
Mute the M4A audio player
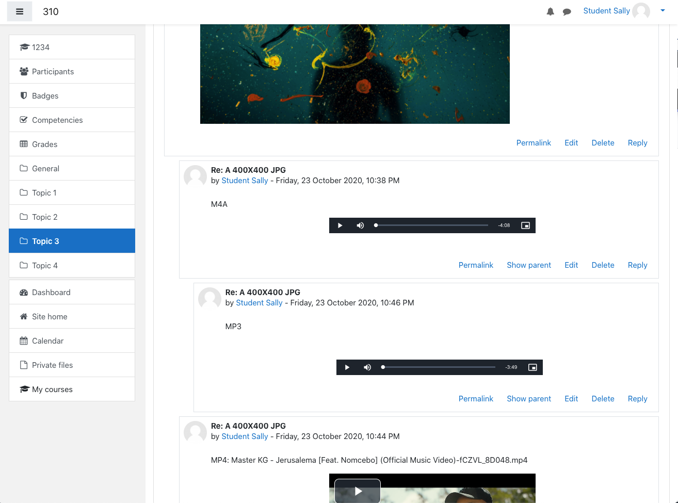[x=360, y=225]
